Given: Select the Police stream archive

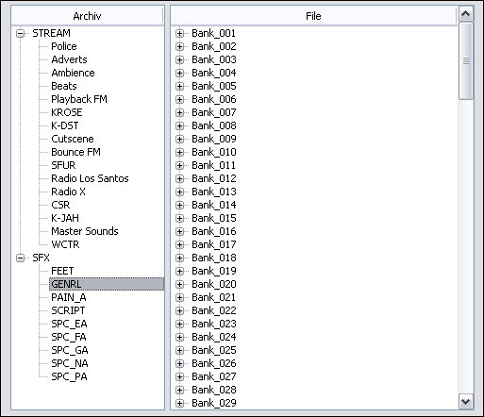Looking at the screenshot, I should pos(64,46).
